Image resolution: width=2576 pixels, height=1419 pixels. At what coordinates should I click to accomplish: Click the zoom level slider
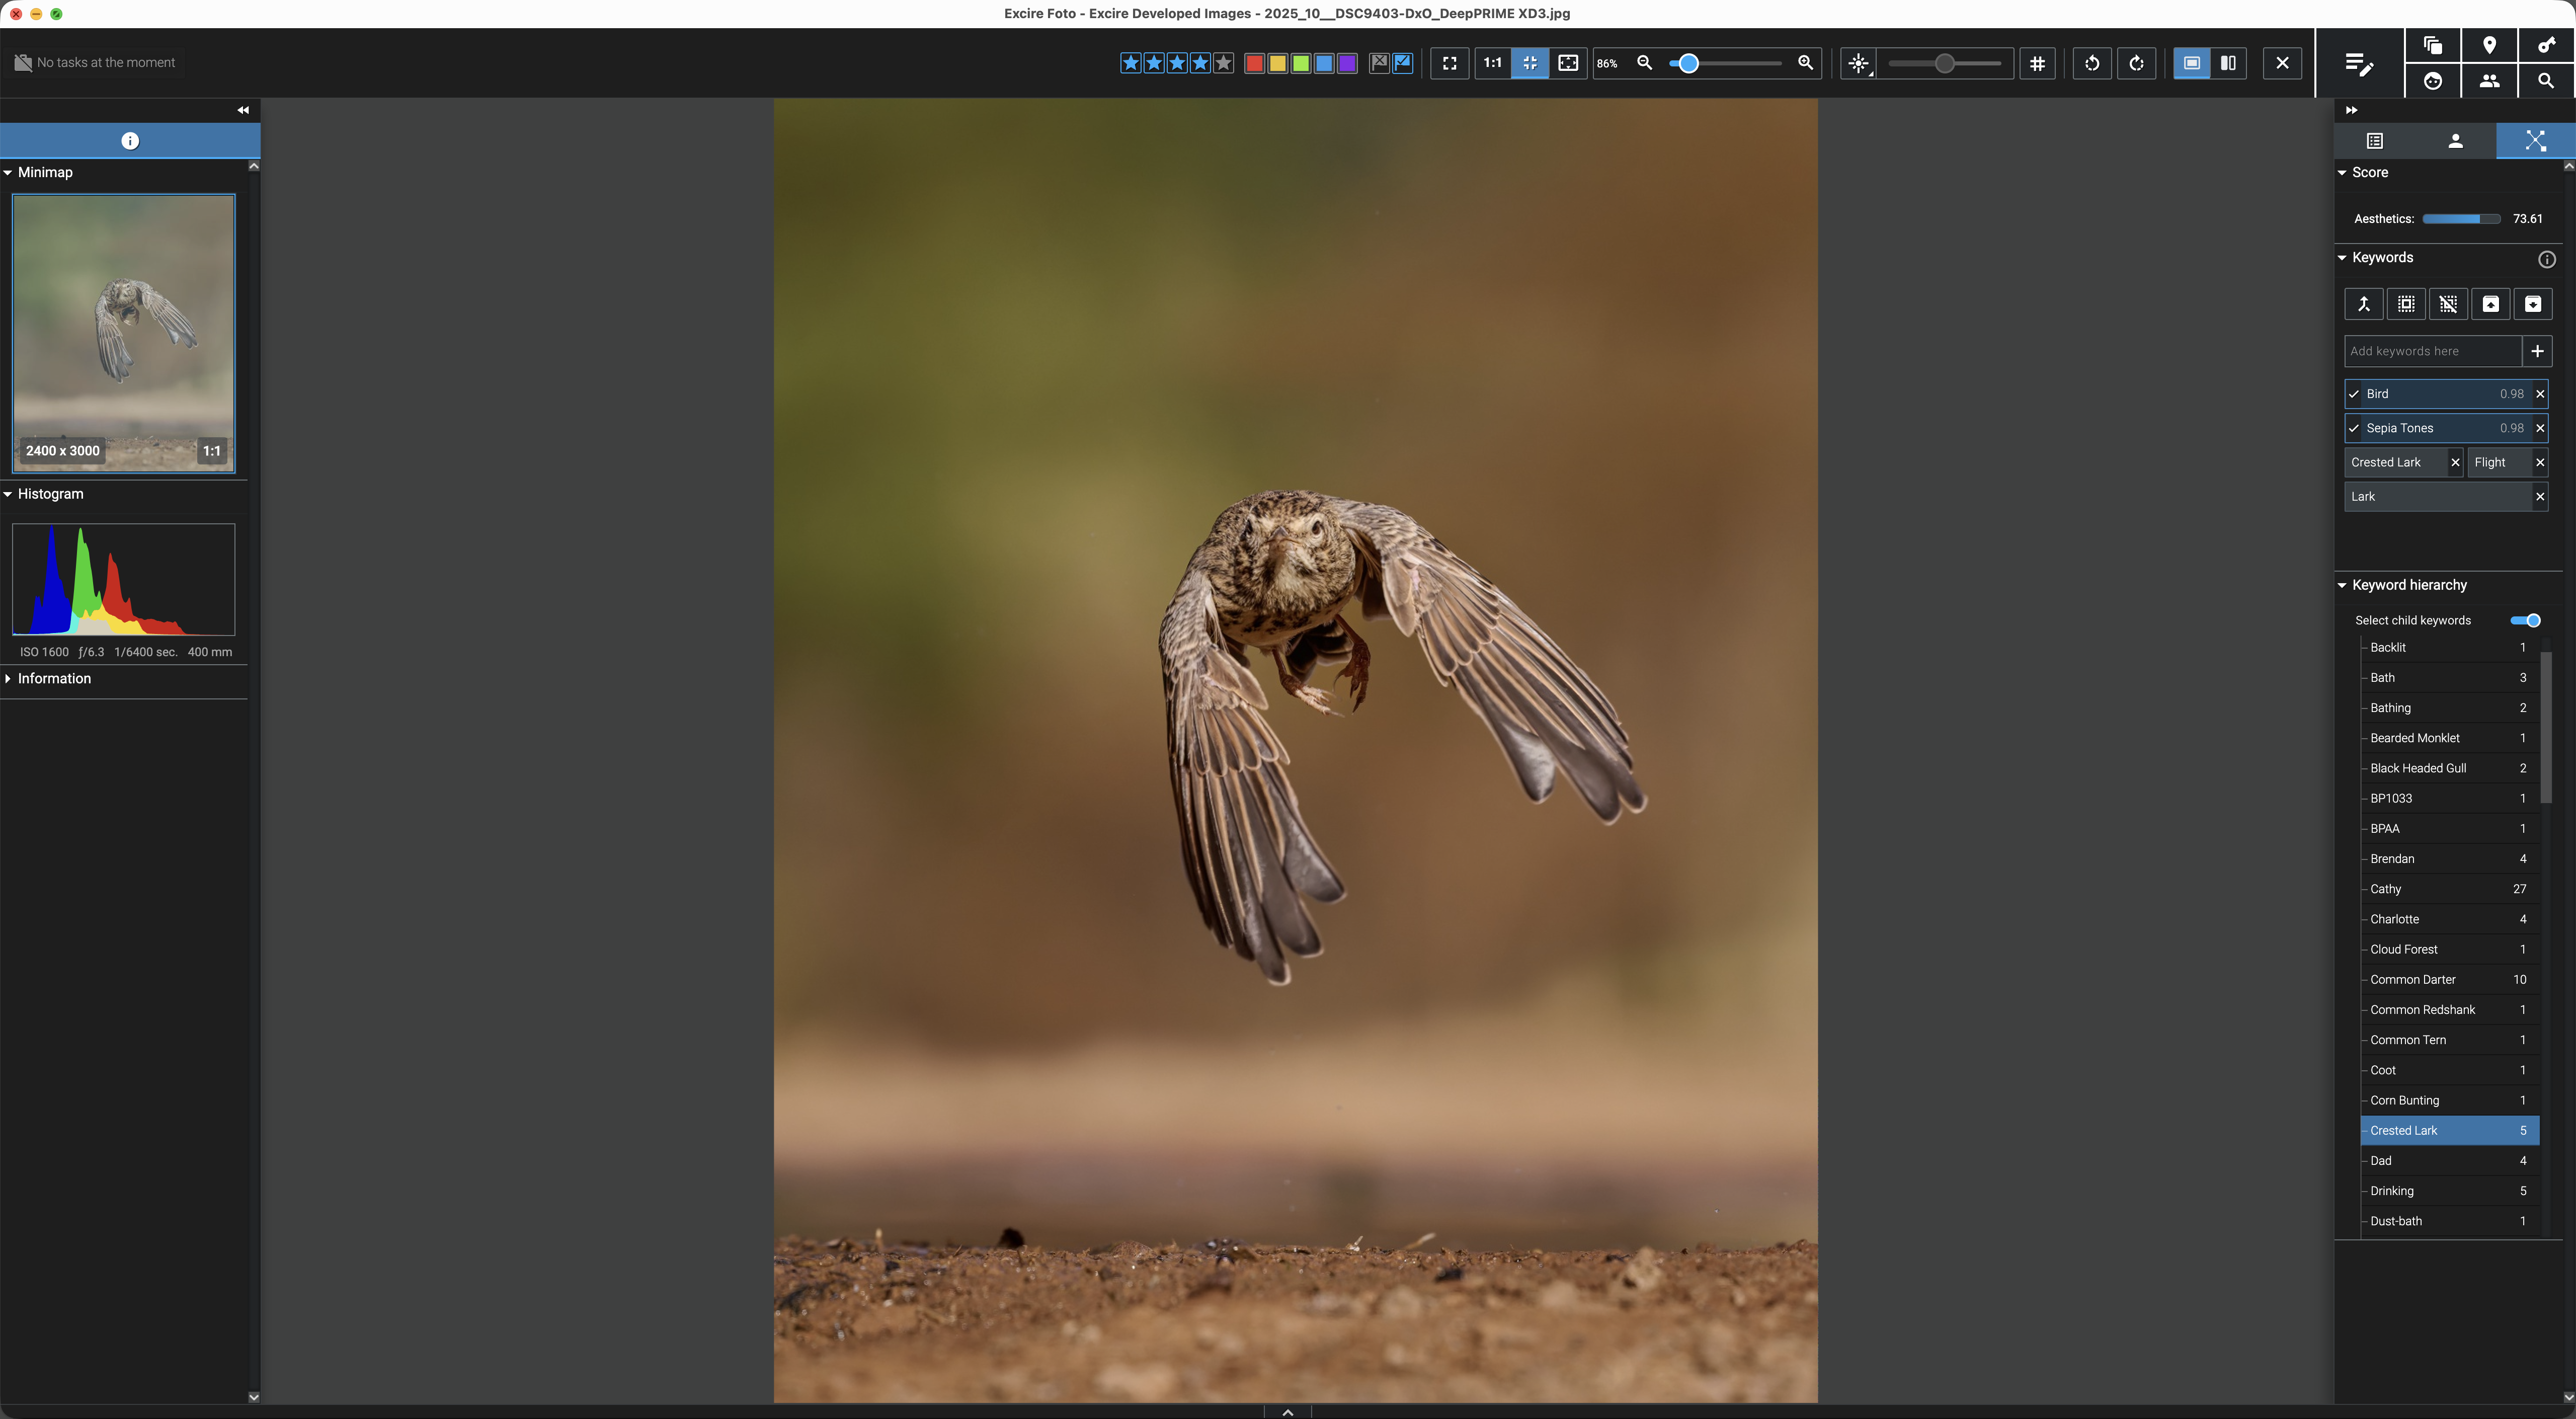(1725, 63)
